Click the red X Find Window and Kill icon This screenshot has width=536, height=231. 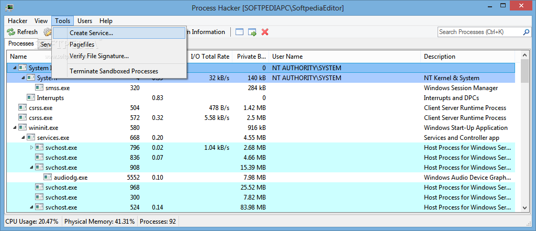[265, 32]
